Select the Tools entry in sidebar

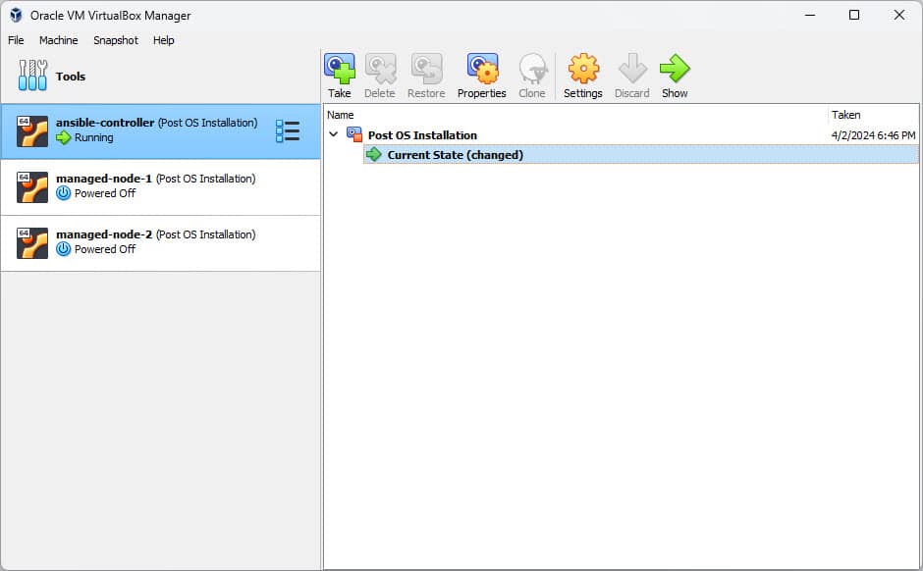click(x=70, y=77)
